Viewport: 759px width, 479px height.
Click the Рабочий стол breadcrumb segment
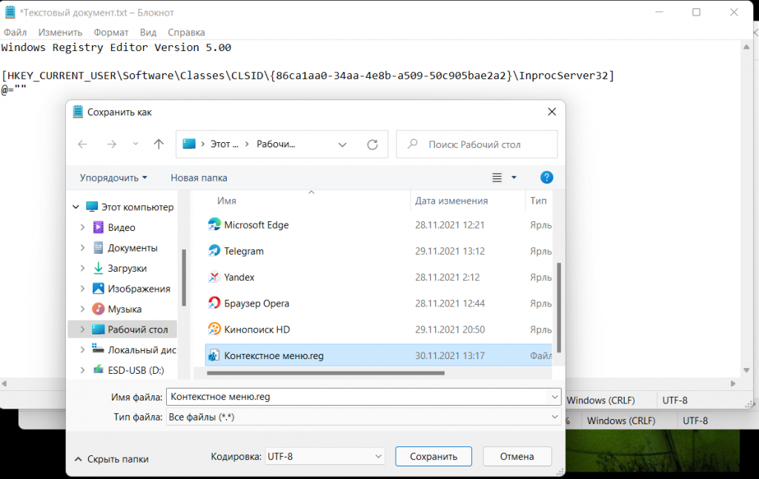pyautogui.click(x=276, y=144)
